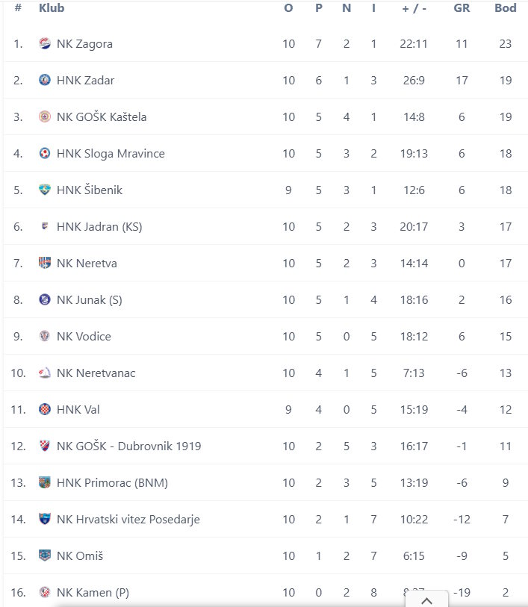This screenshot has width=528, height=607.
Task: Click the NK GOŠK Kaštela crest icon
Action: tap(45, 117)
